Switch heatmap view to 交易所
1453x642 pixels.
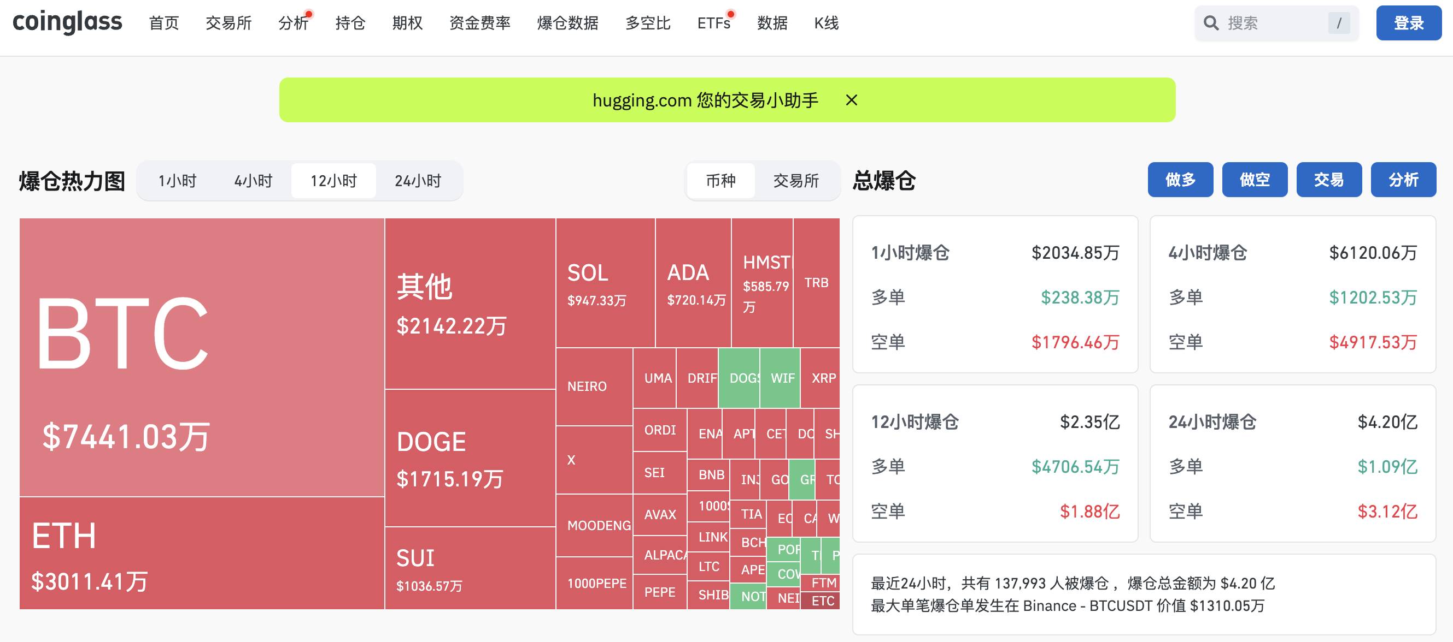[796, 181]
